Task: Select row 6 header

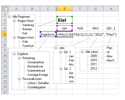Action: [x=5, y=34]
